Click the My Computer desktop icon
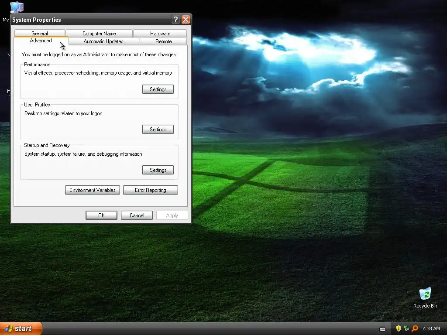This screenshot has height=335, width=447. [16, 7]
